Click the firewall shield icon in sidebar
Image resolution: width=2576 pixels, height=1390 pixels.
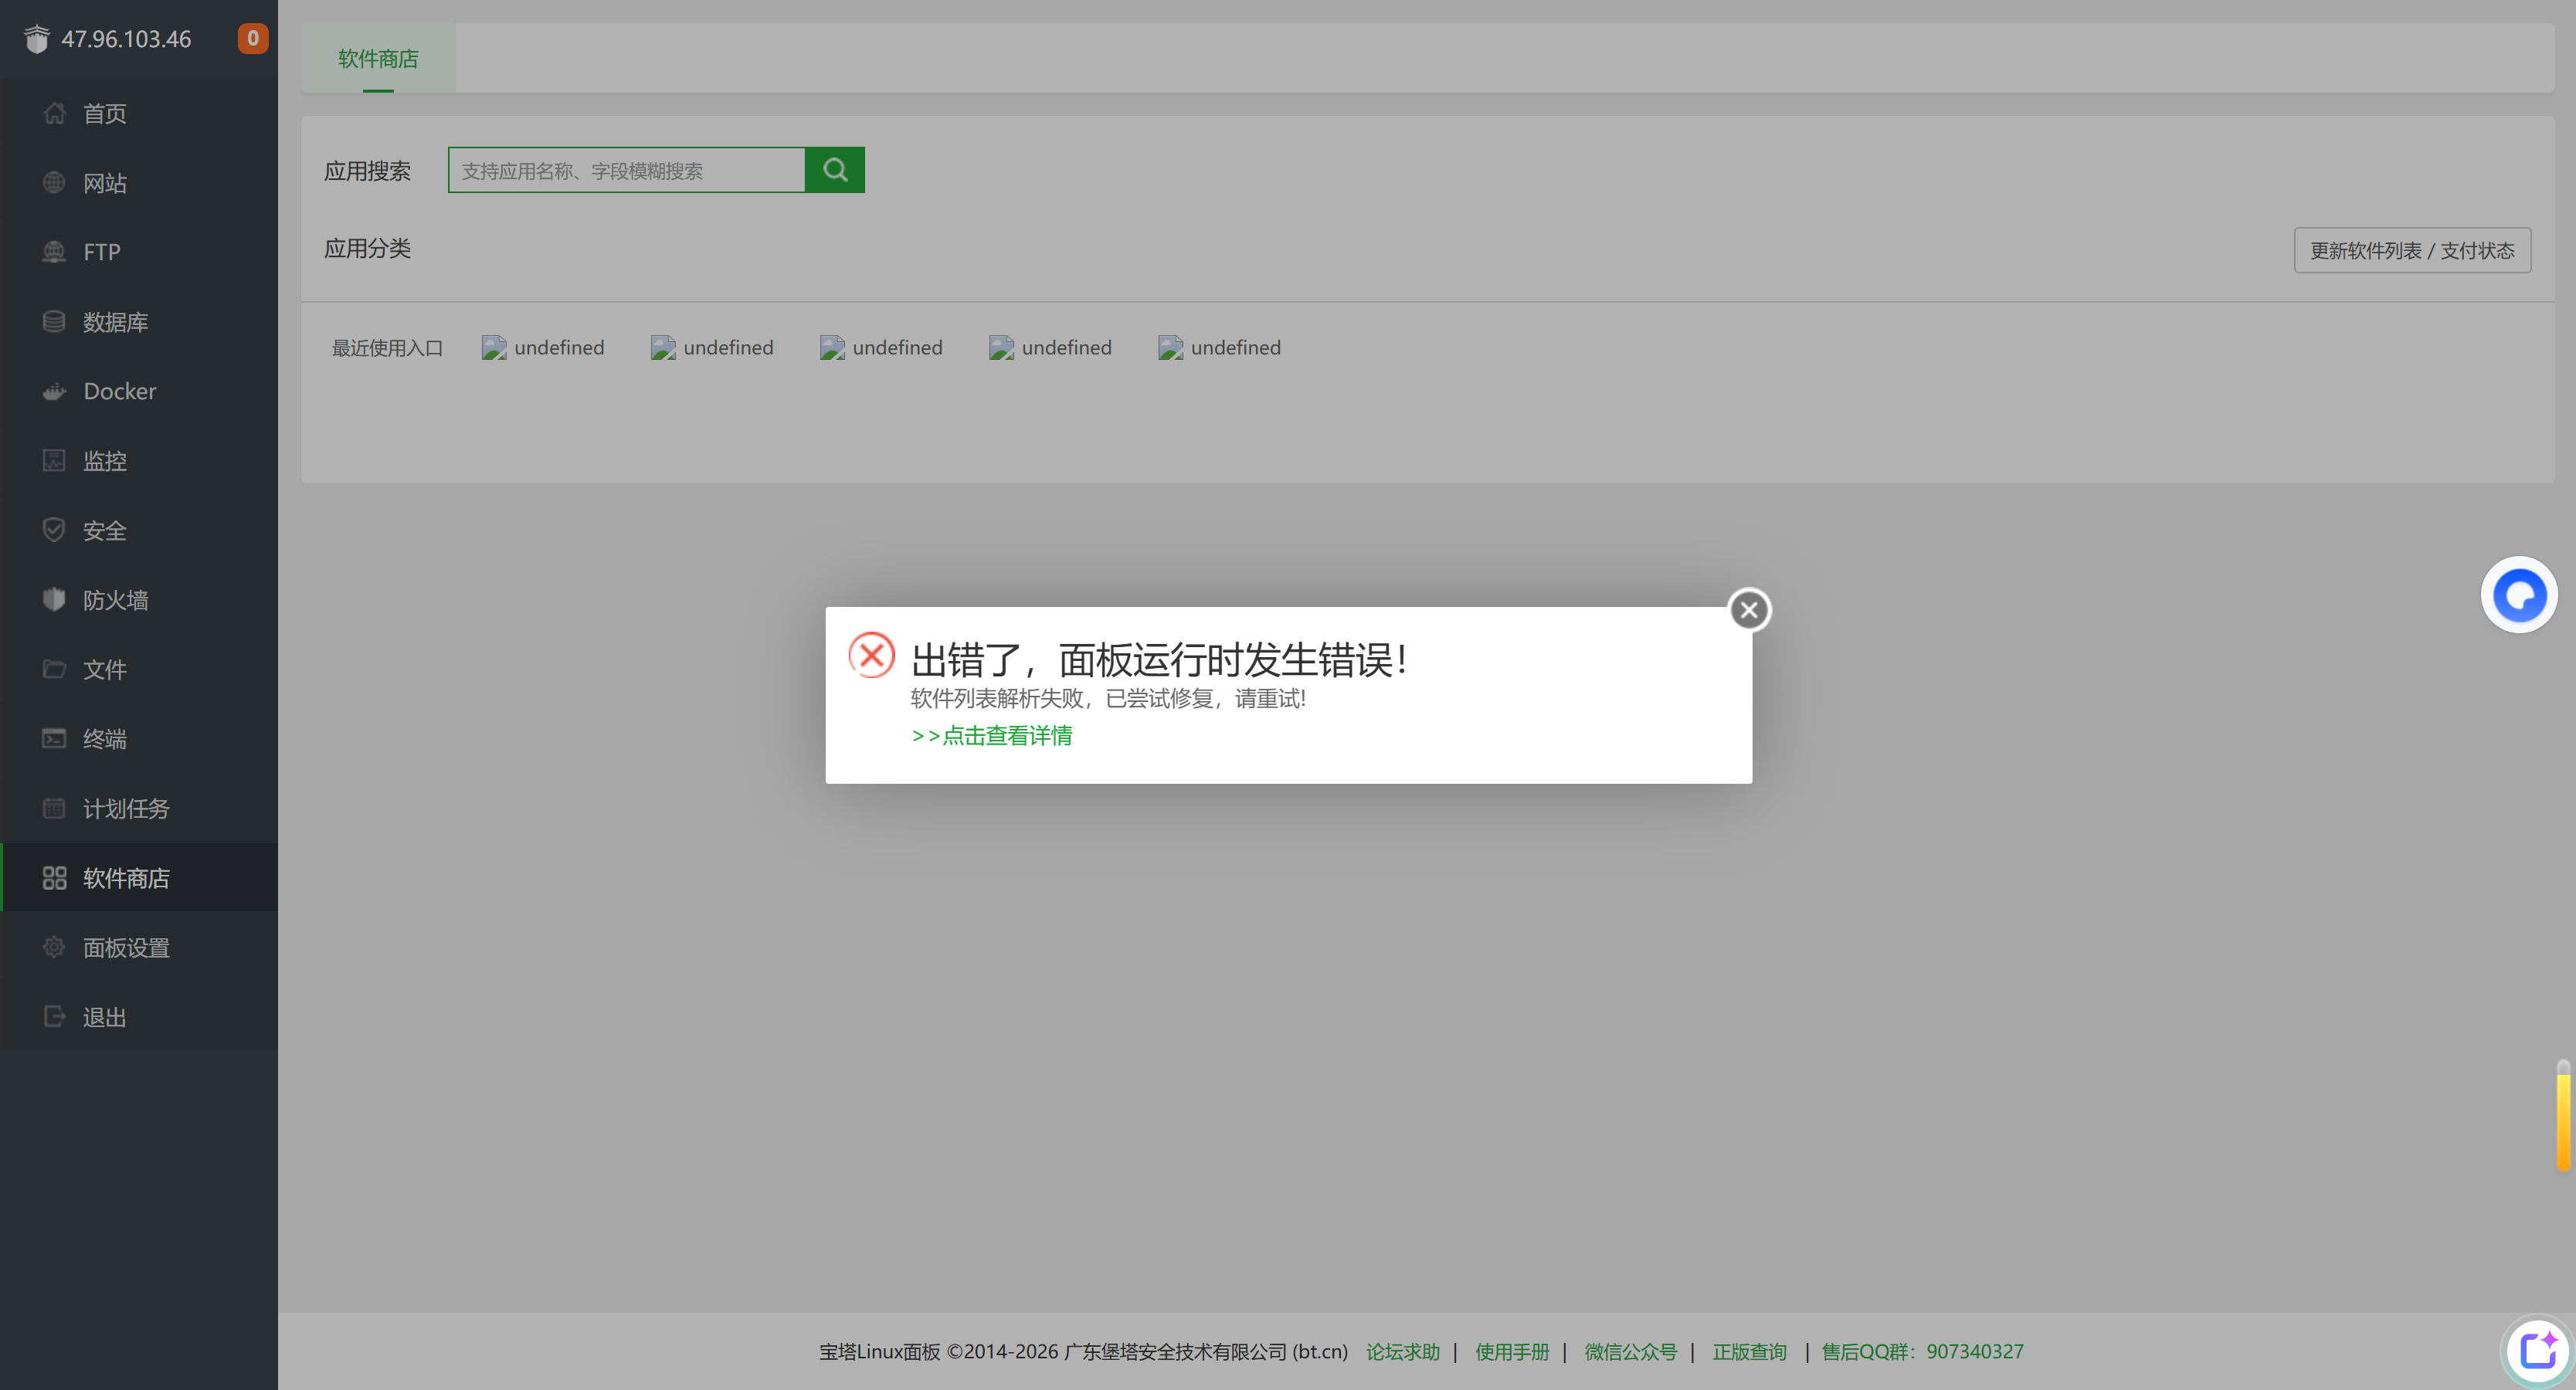tap(54, 600)
